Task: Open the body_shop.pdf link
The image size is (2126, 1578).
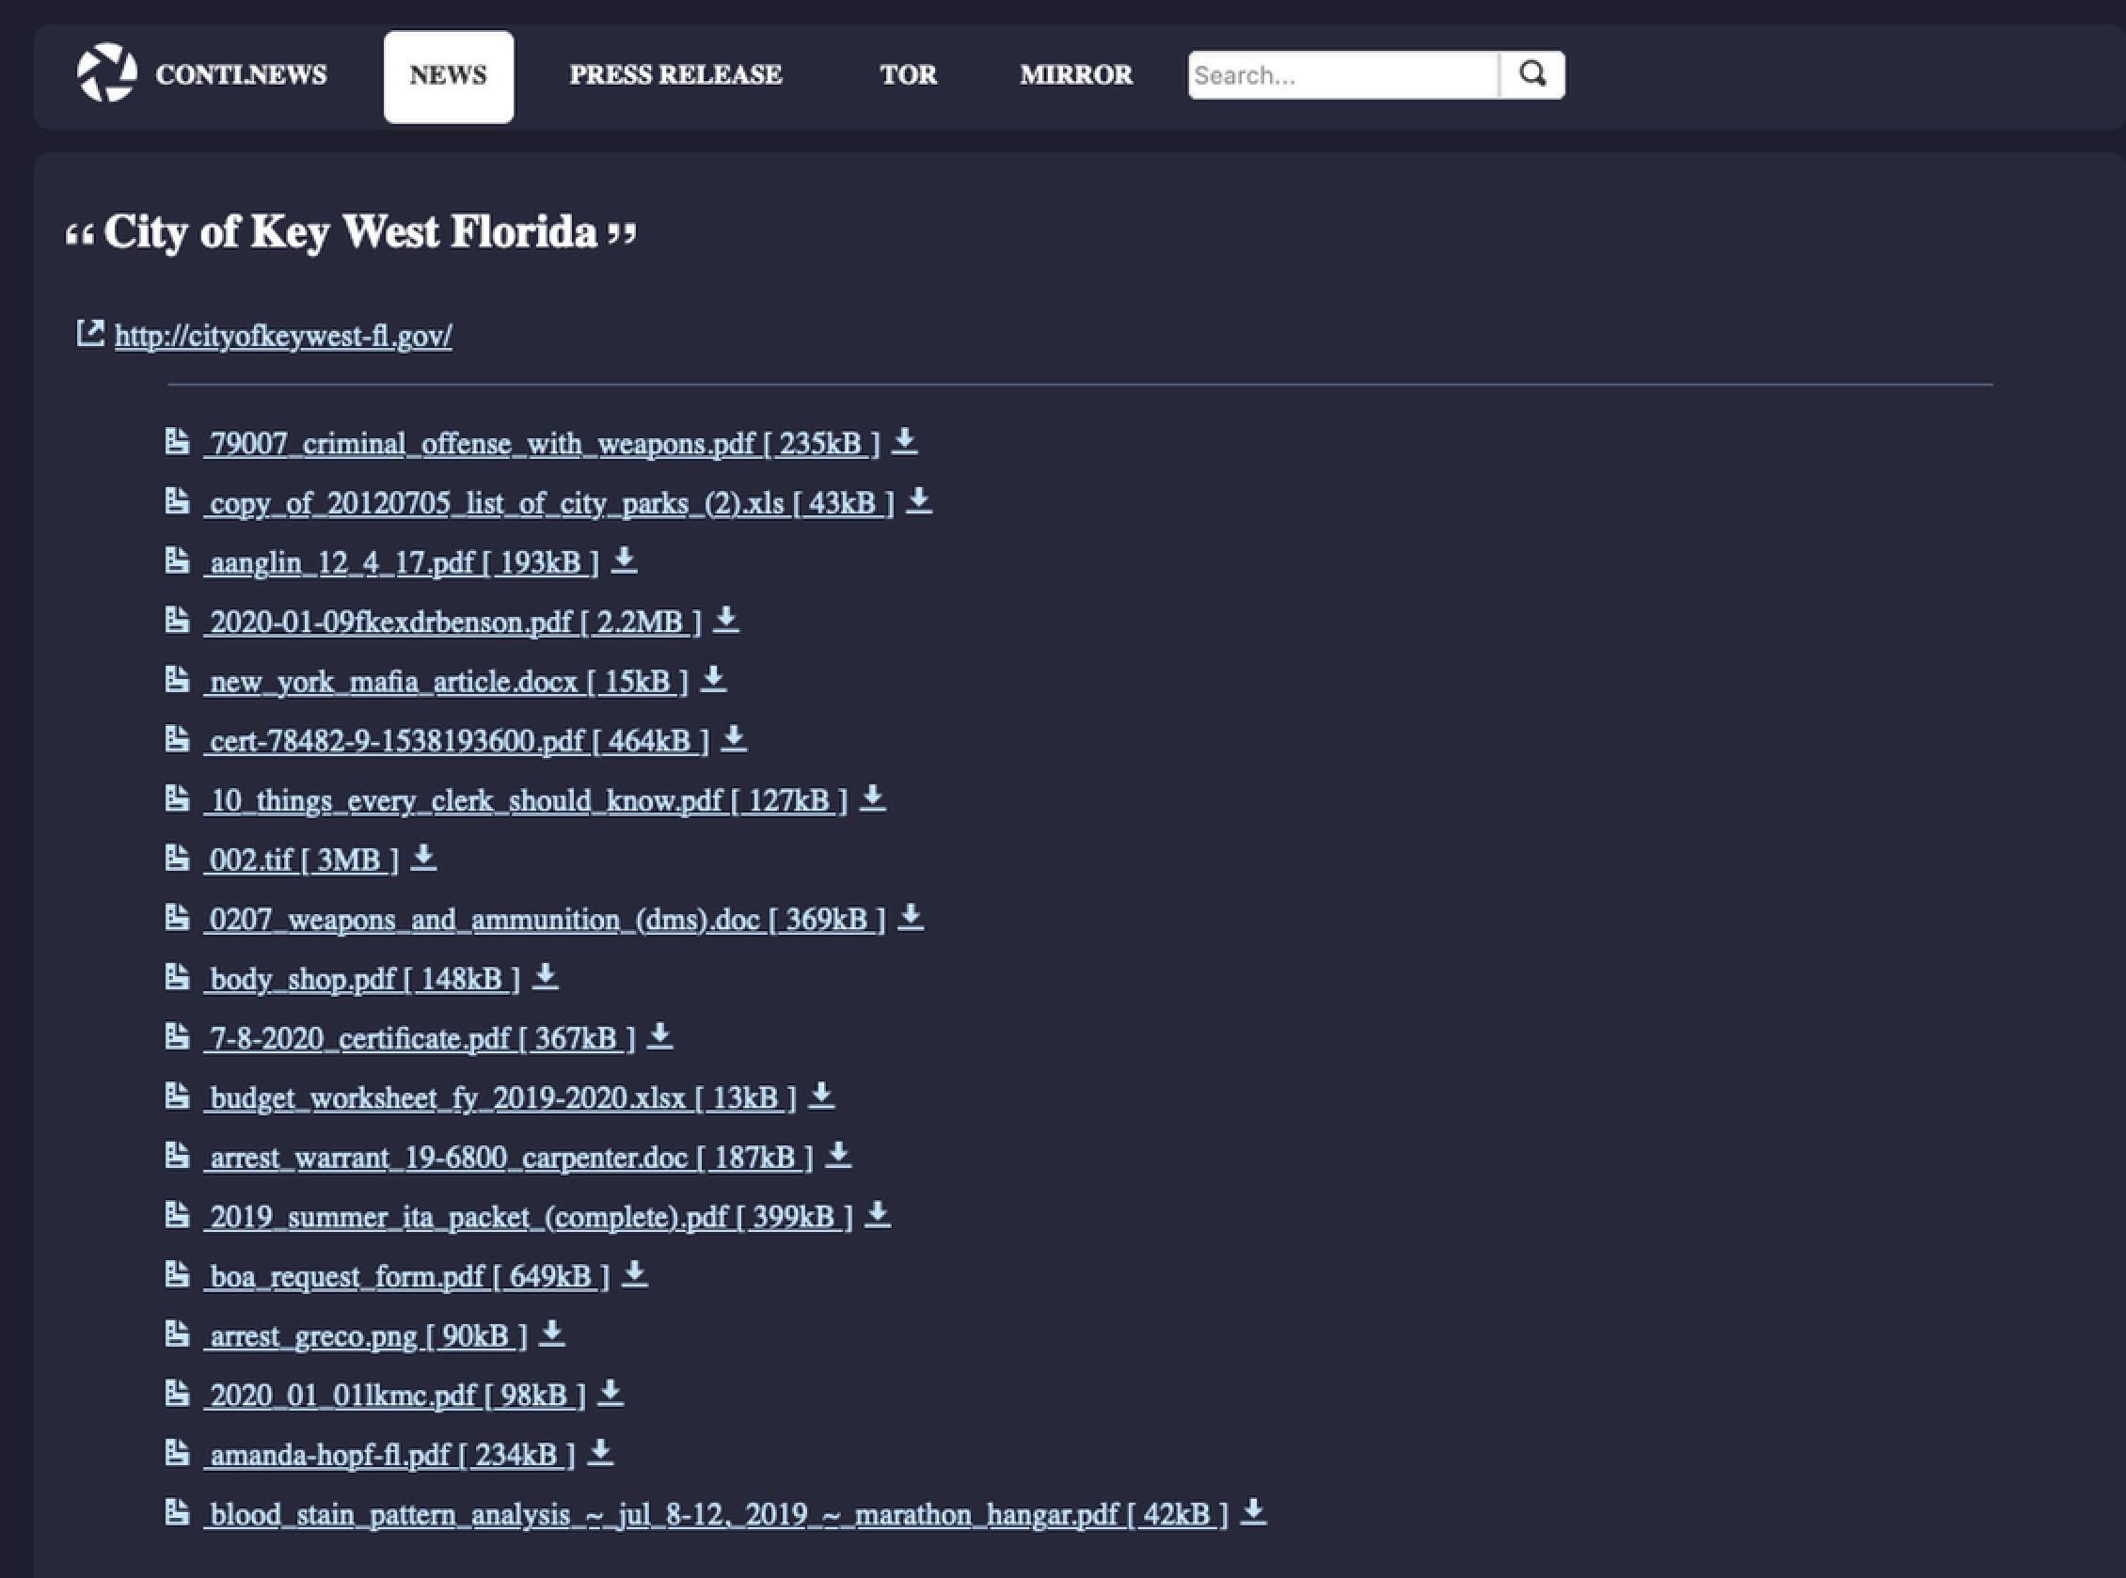Action: pyautogui.click(x=361, y=979)
